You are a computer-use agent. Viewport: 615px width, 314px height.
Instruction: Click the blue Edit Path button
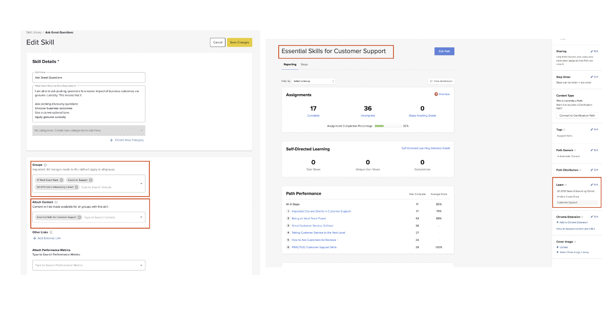[x=444, y=51]
